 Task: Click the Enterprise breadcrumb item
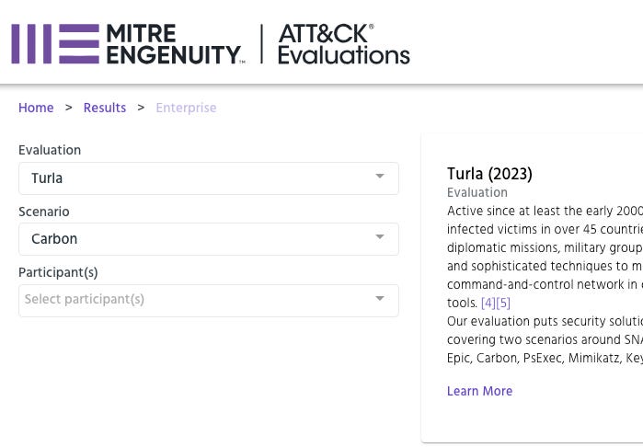[x=186, y=108]
